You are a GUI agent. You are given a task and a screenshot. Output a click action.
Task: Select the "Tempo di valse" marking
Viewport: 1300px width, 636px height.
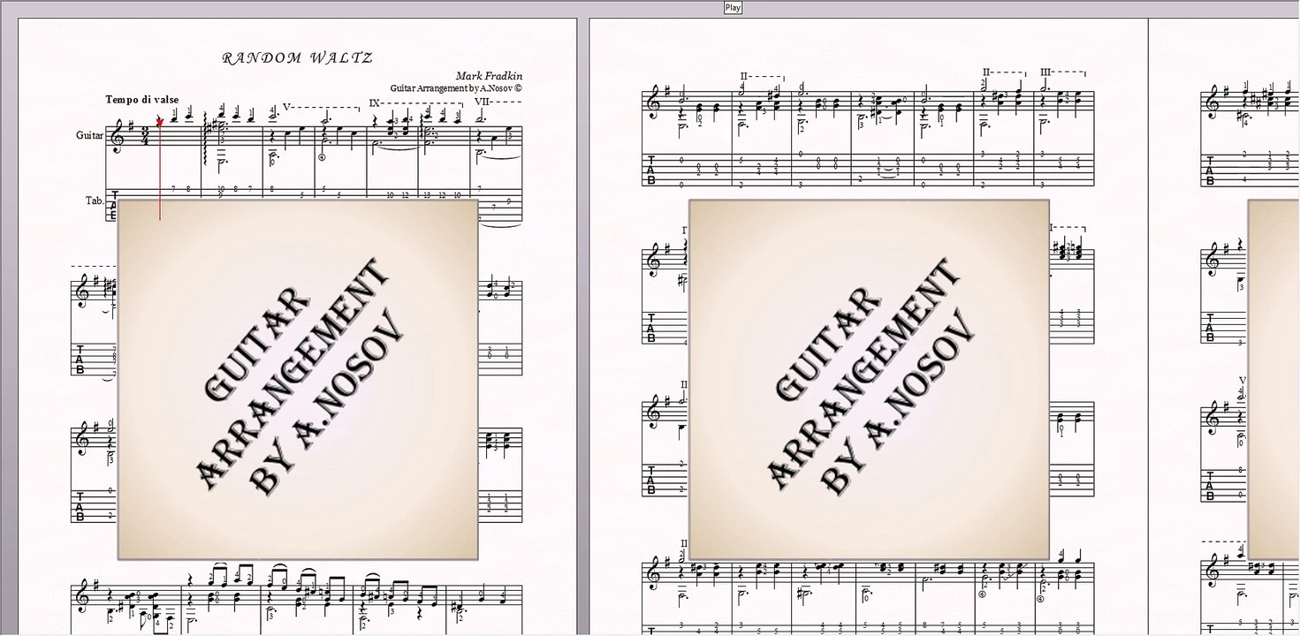click(142, 100)
